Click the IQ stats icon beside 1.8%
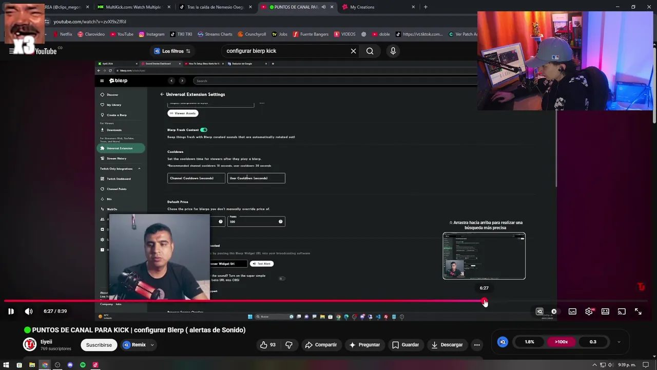 click(503, 342)
